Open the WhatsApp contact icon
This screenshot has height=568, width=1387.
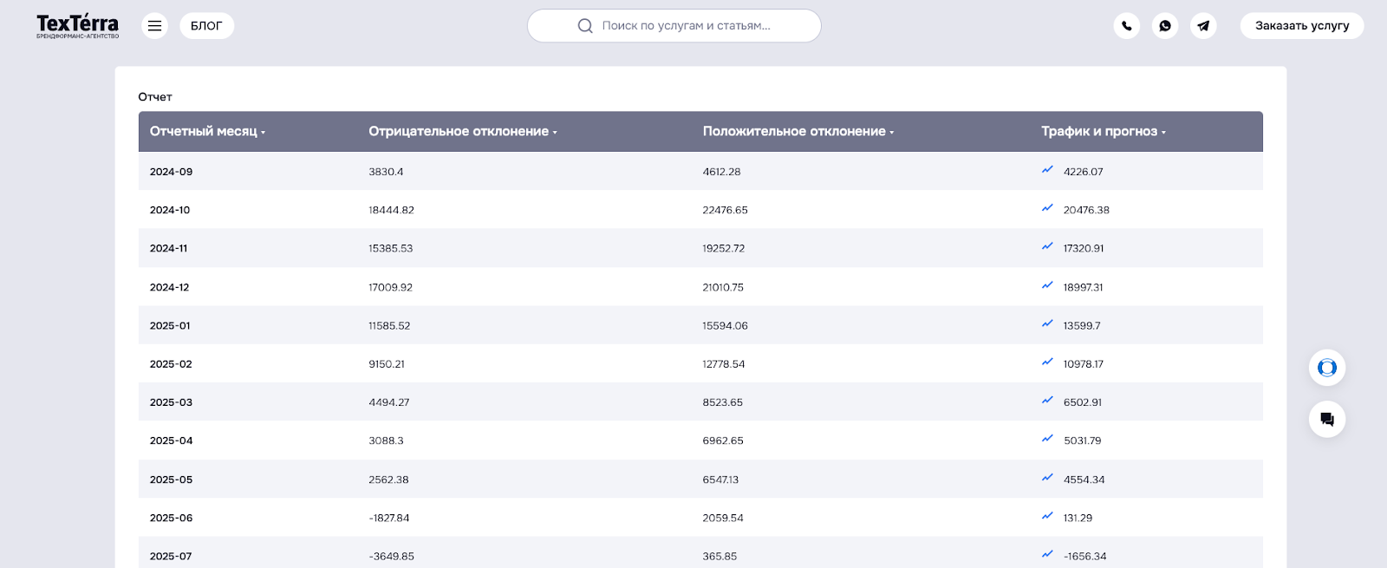[1165, 26]
